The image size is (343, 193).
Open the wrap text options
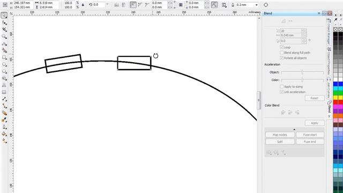point(224,5)
